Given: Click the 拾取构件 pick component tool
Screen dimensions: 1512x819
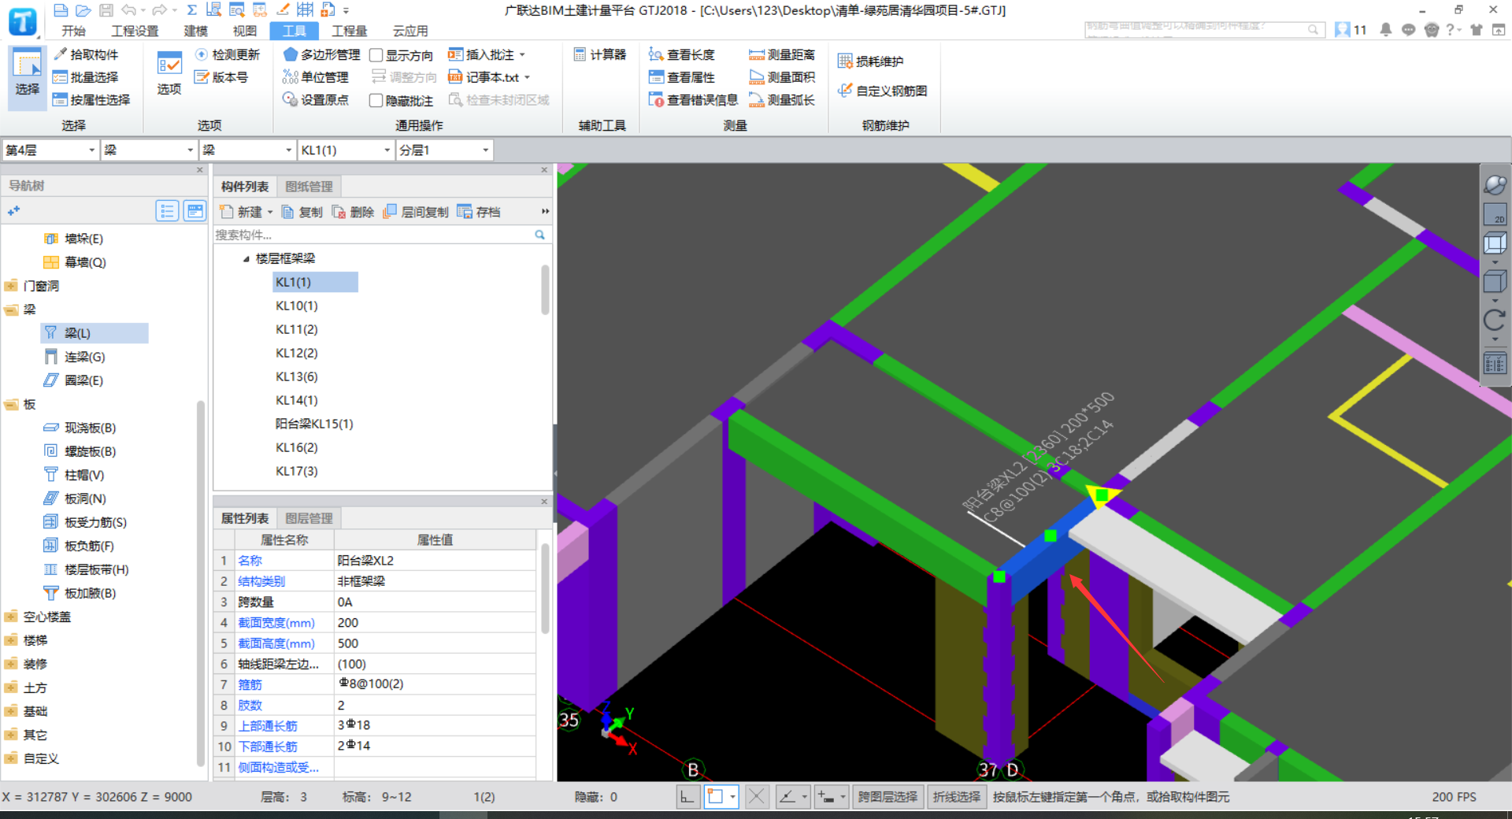Looking at the screenshot, I should (86, 54).
